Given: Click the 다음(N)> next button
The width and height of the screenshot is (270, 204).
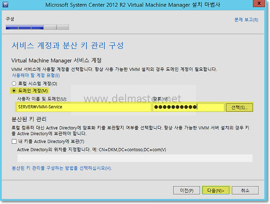Looking at the screenshot, I should [216, 190].
